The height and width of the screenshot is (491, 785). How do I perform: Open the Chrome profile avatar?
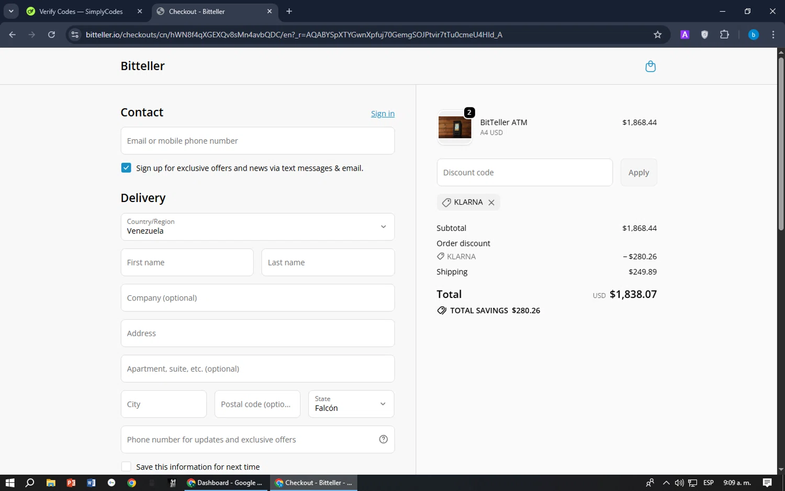pos(754,35)
